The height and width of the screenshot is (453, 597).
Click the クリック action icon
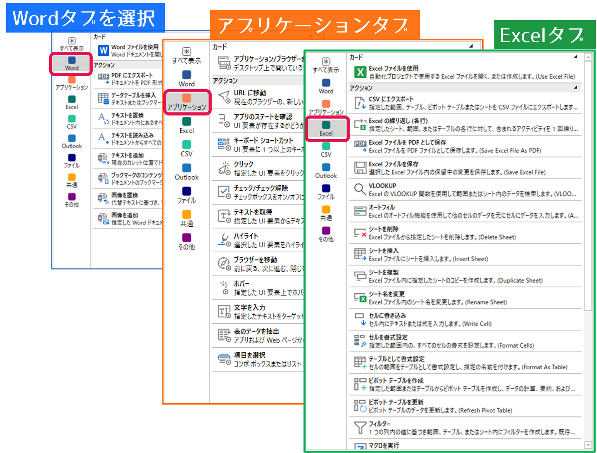click(x=224, y=168)
